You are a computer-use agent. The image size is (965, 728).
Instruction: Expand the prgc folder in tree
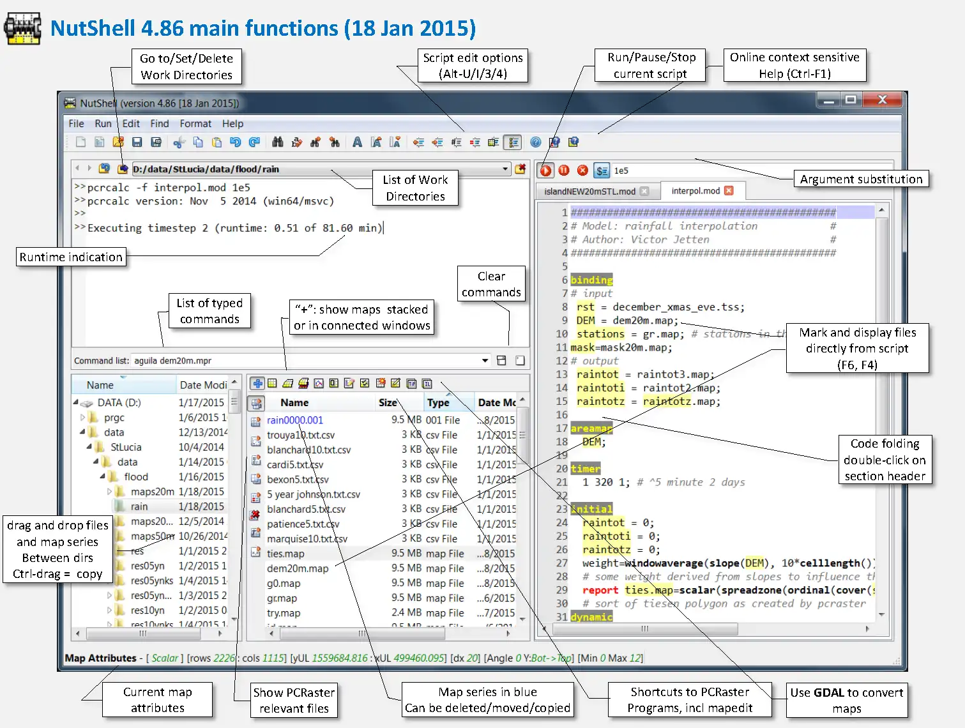[83, 417]
